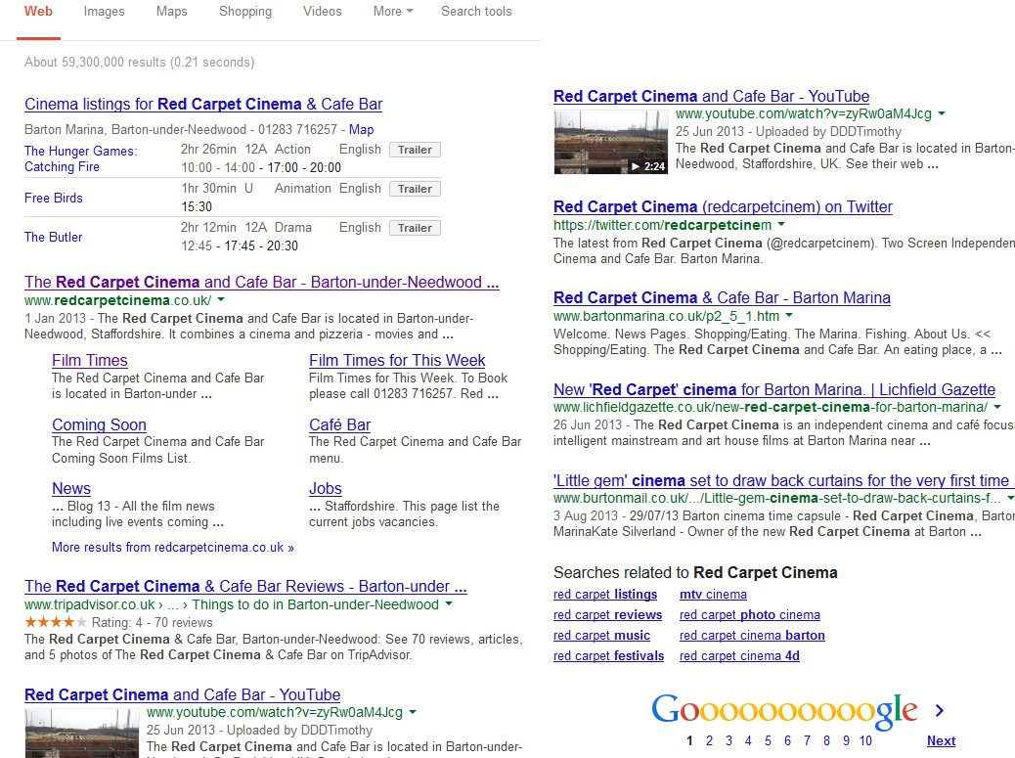Open Red Carpet Cinema - Barton Marina result

click(x=722, y=297)
